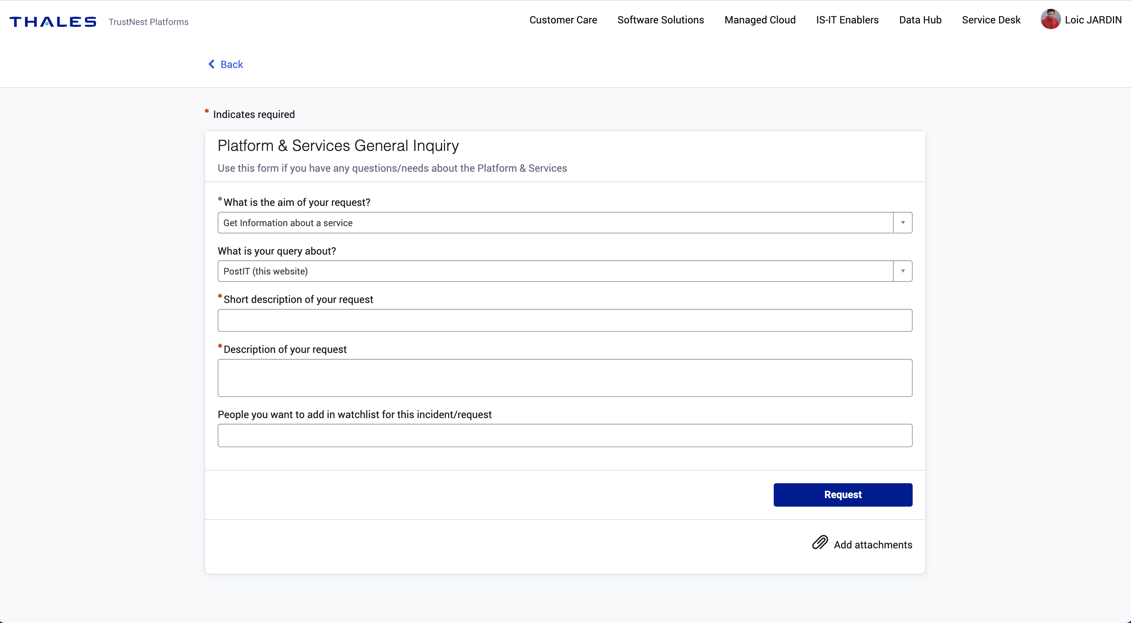Screen dimensions: 1131x623
Task: Click the back chevron arrow icon
Action: tap(212, 65)
